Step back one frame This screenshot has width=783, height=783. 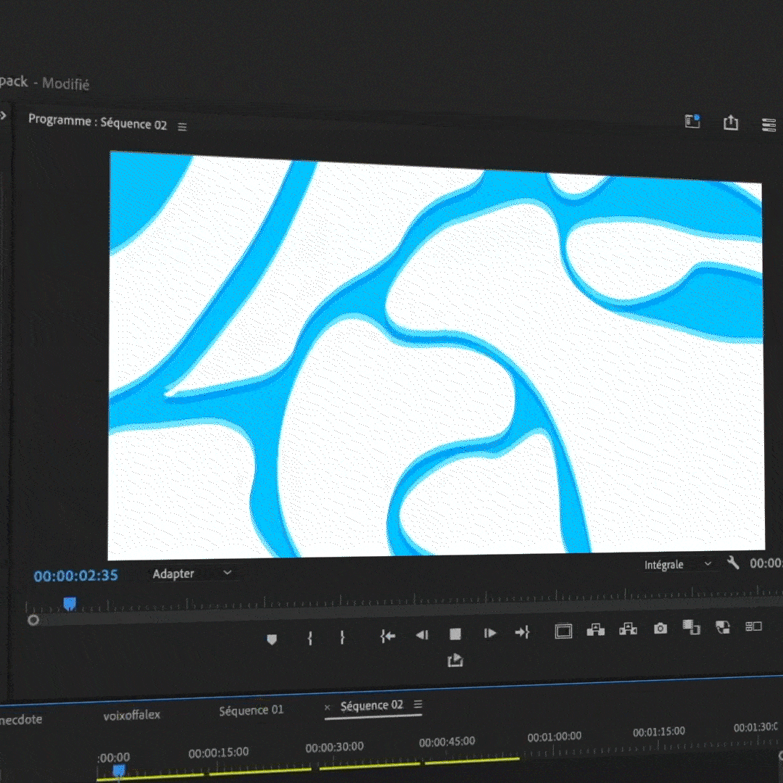(x=422, y=635)
